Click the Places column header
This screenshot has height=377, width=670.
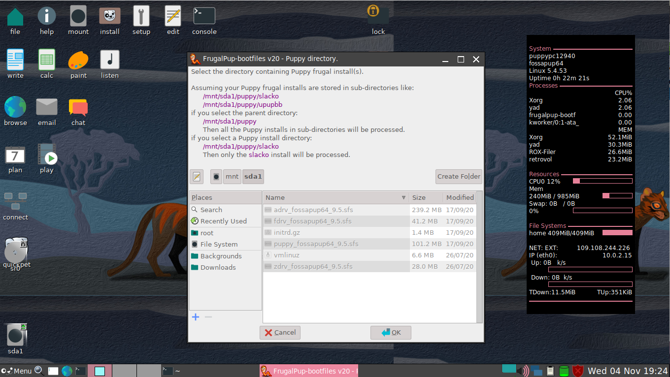click(225, 197)
